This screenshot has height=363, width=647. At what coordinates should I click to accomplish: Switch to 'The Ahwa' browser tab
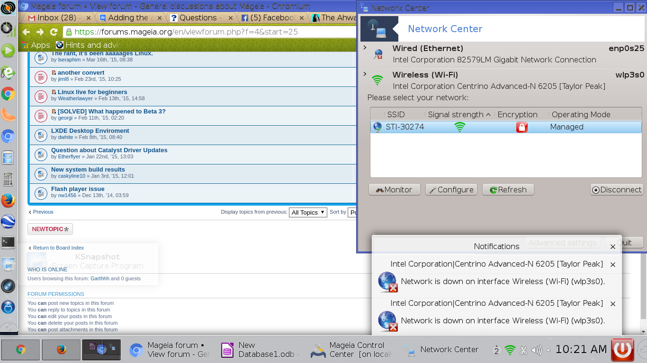click(x=333, y=17)
